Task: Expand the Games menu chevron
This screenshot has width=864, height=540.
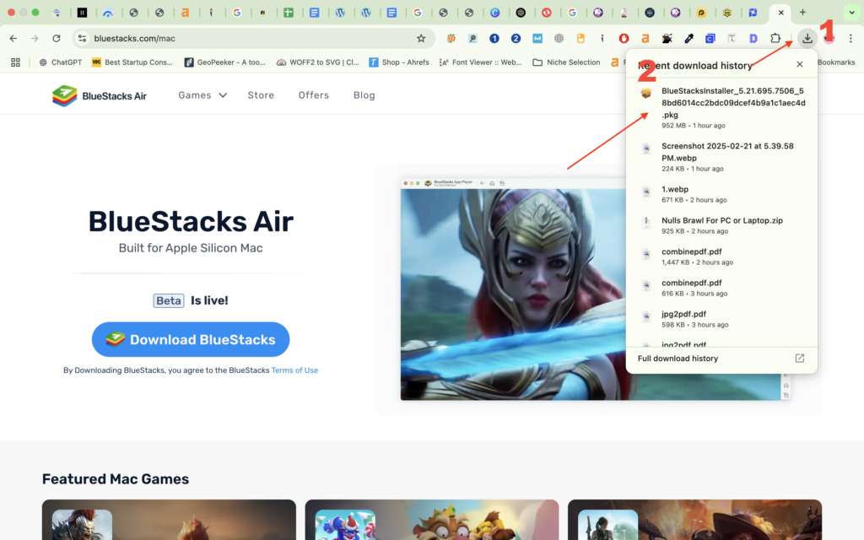Action: [223, 95]
